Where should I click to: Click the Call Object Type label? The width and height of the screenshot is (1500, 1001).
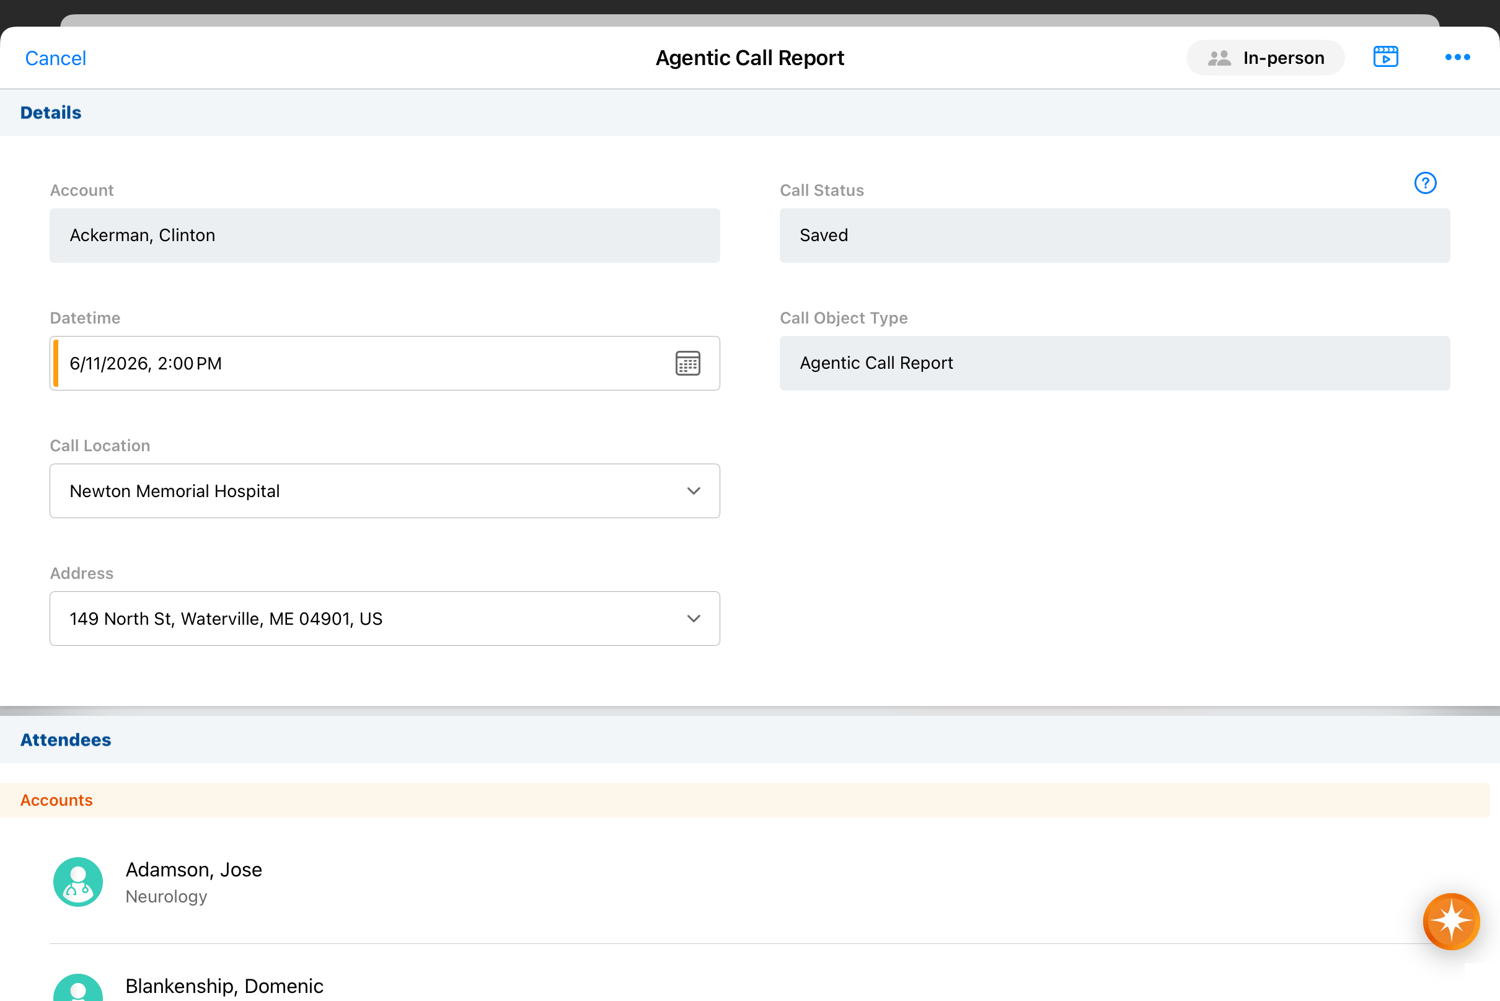(x=844, y=318)
